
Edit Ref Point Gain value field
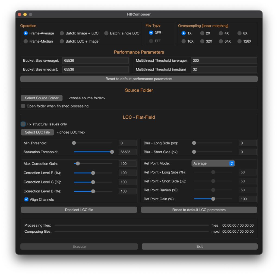tap(248, 199)
